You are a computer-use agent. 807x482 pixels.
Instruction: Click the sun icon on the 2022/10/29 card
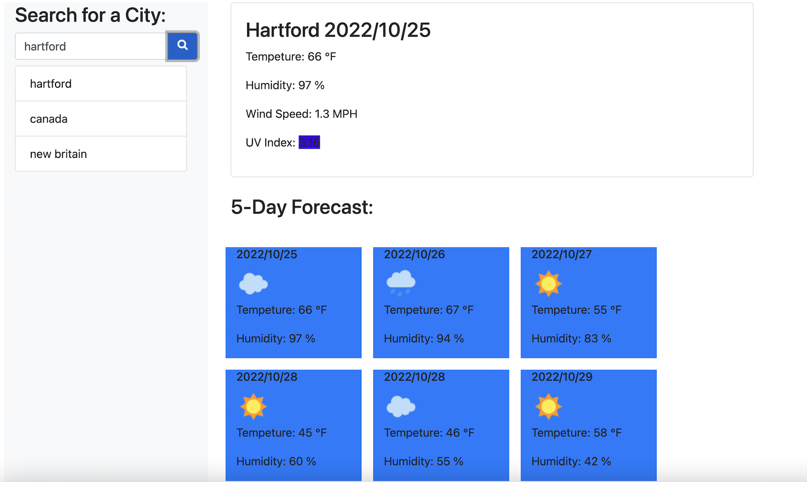coord(549,406)
